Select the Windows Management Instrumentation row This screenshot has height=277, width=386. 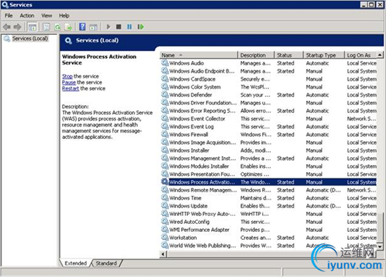pos(269,158)
